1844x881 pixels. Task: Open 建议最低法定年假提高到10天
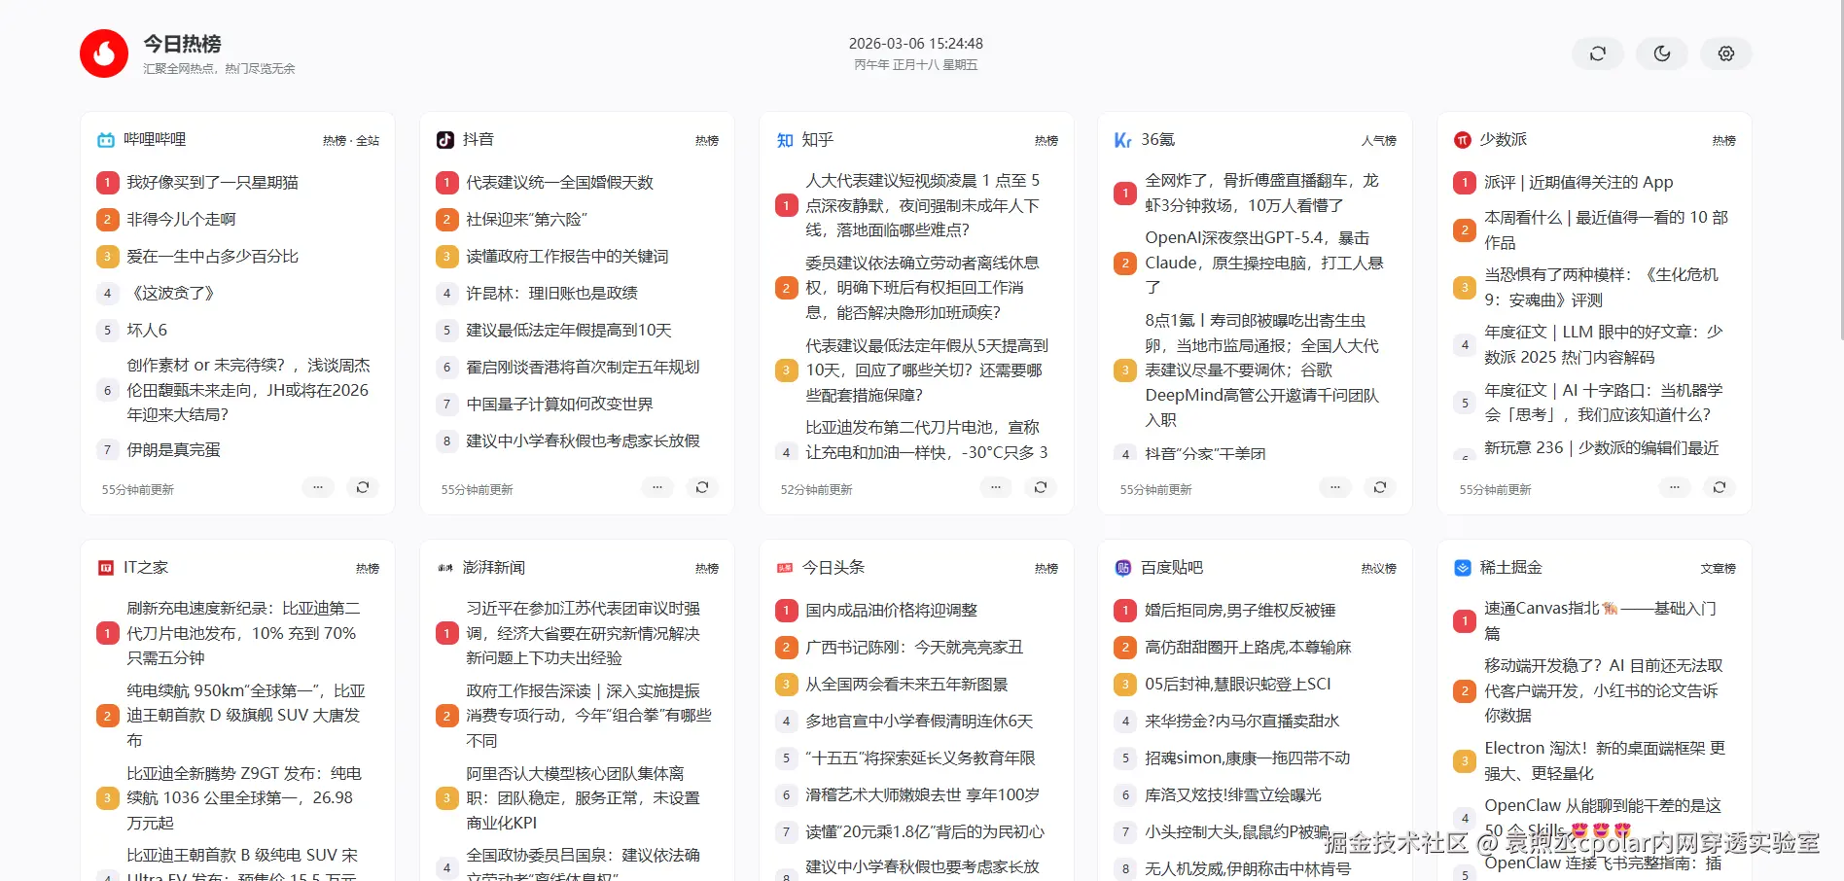click(x=569, y=331)
